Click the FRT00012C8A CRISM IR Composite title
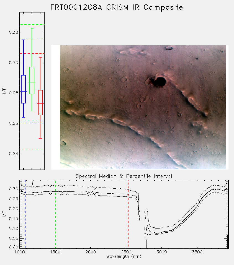 point(117,7)
